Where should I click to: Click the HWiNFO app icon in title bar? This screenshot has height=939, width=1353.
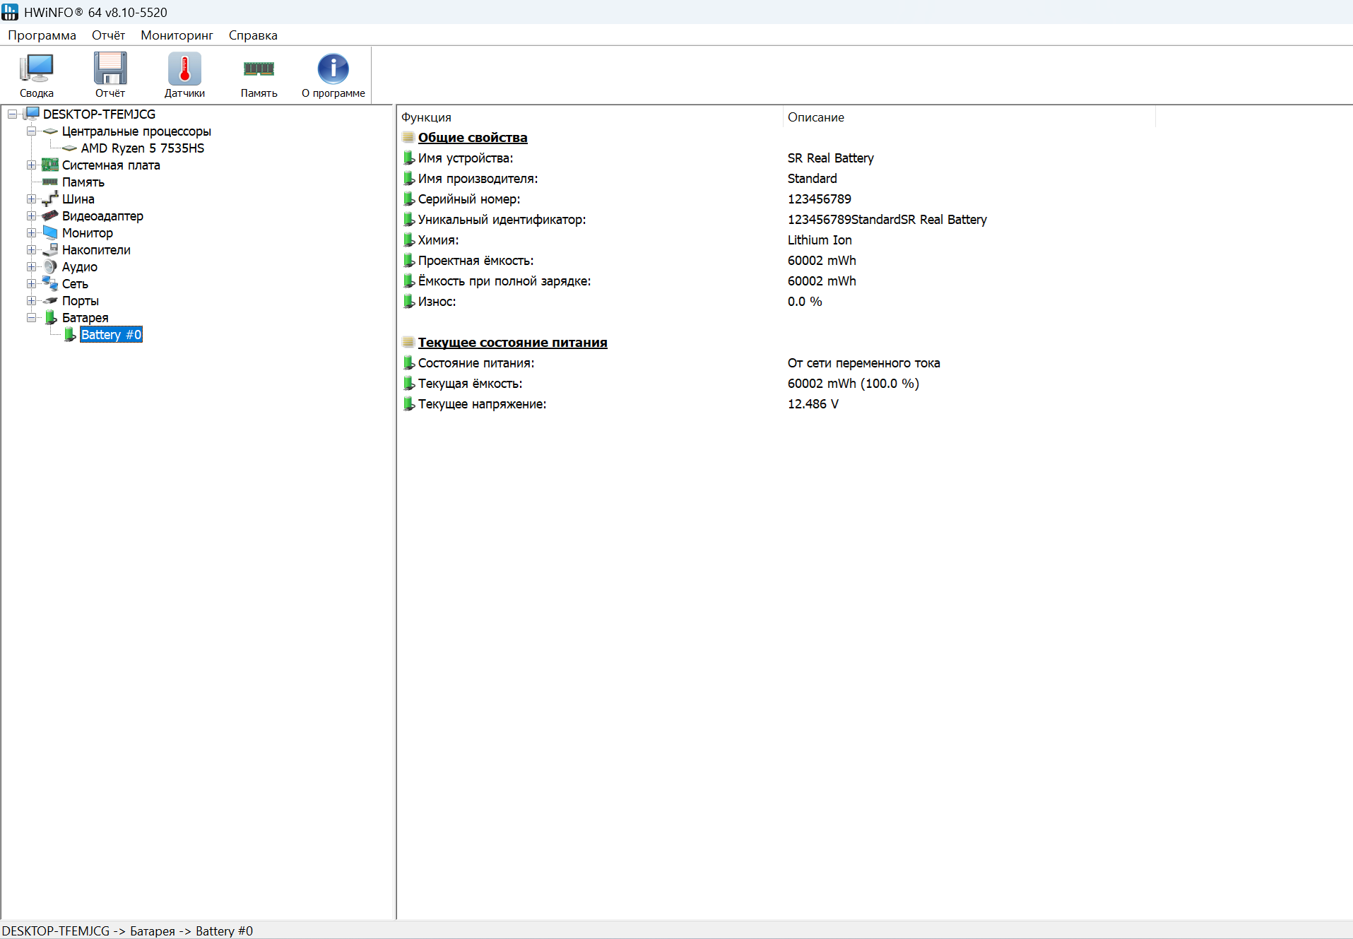[x=10, y=12]
